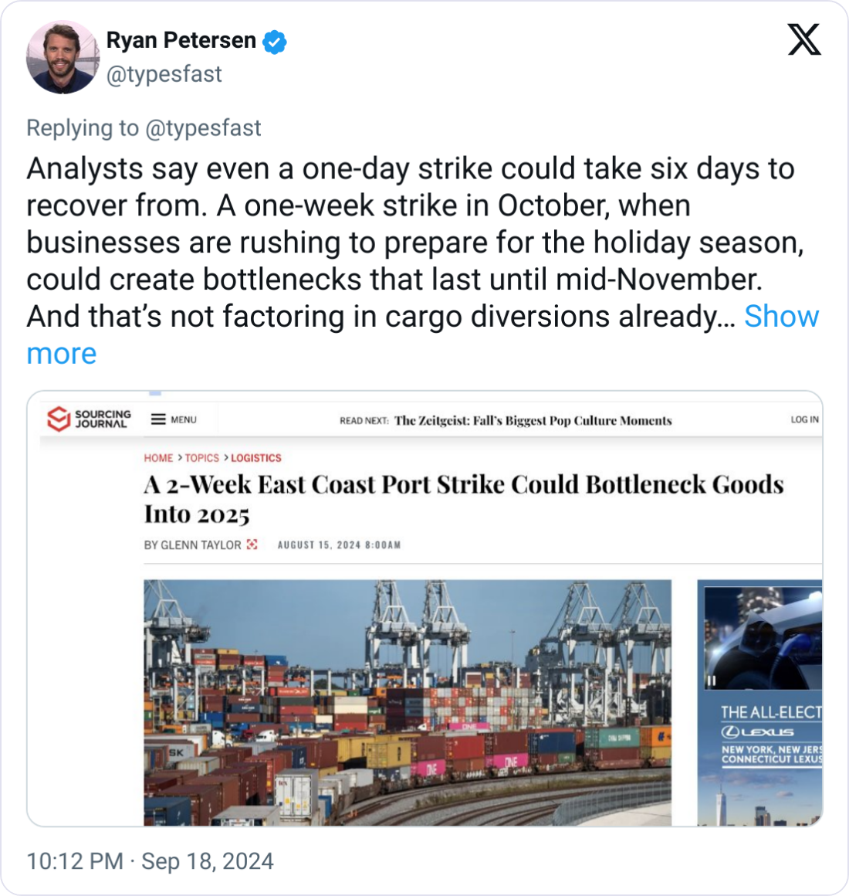Click the East Coast Port Strike headline
849x896 pixels.
point(464,499)
